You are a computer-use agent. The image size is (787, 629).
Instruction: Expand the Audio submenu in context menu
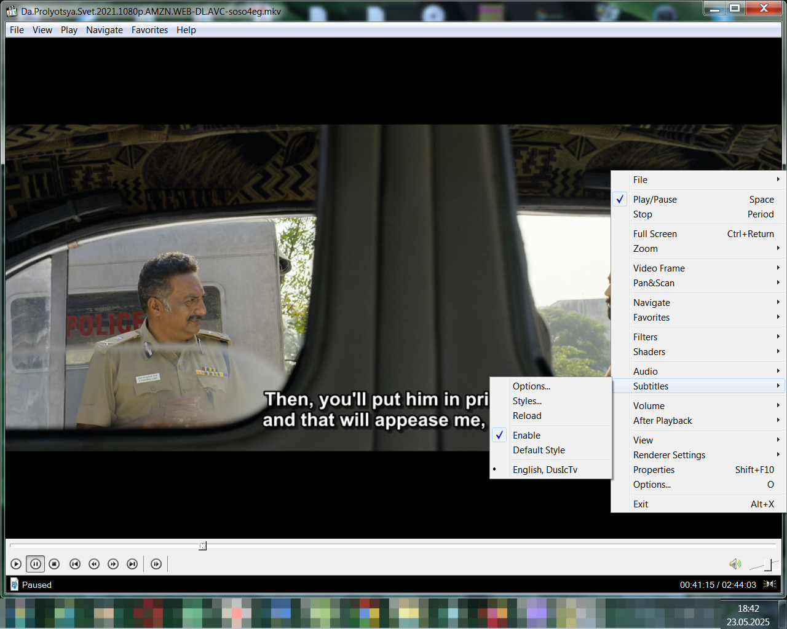coord(646,372)
